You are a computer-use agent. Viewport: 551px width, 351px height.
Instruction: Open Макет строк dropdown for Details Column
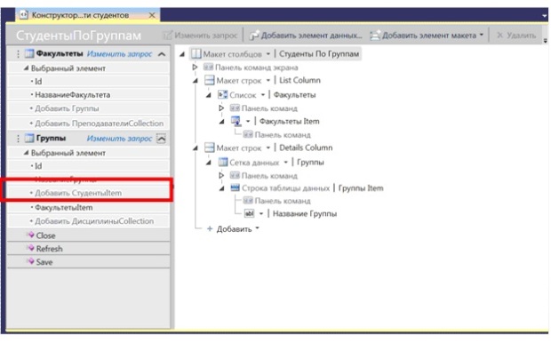click(x=268, y=148)
